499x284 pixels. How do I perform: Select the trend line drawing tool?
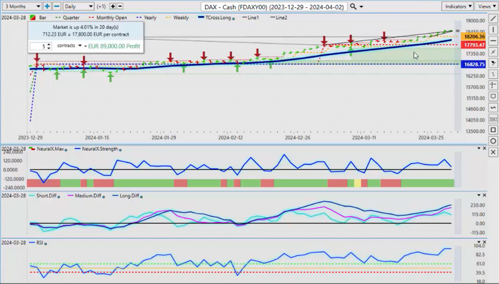(x=493, y=19)
